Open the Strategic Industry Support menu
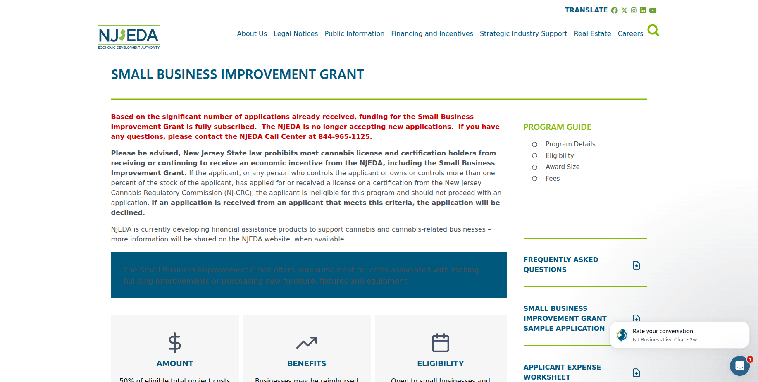The image size is (758, 382). pyautogui.click(x=523, y=33)
